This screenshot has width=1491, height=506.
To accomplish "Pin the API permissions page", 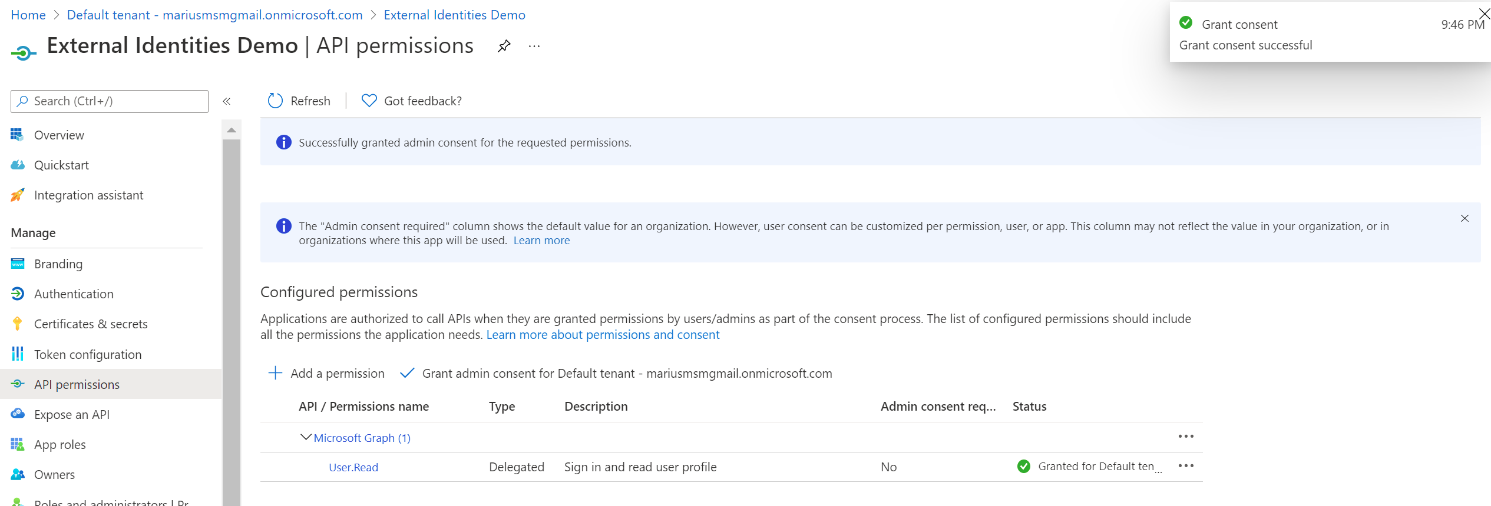I will 504,46.
